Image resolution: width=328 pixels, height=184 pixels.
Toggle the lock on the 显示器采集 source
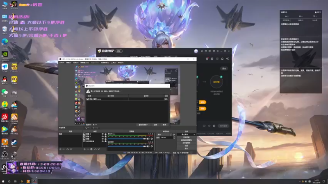coord(105,141)
